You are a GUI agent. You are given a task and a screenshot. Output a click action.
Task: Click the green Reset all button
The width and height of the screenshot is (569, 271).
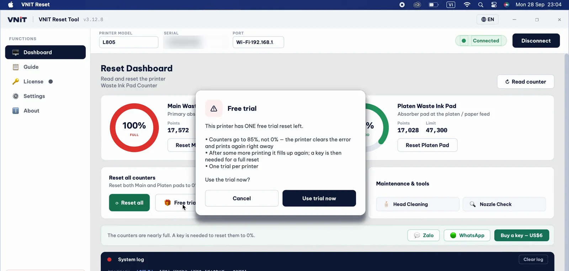point(129,203)
